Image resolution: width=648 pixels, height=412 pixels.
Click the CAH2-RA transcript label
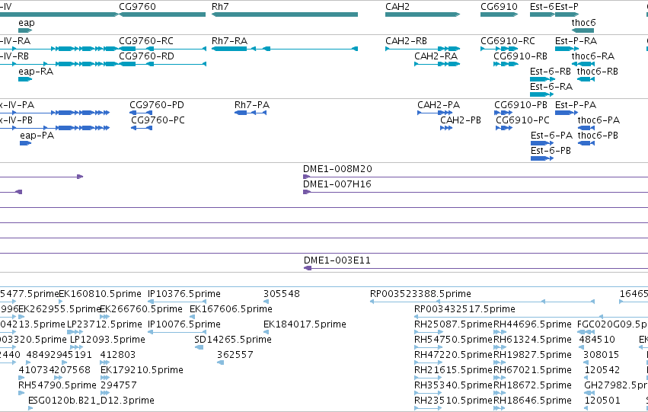(436, 56)
